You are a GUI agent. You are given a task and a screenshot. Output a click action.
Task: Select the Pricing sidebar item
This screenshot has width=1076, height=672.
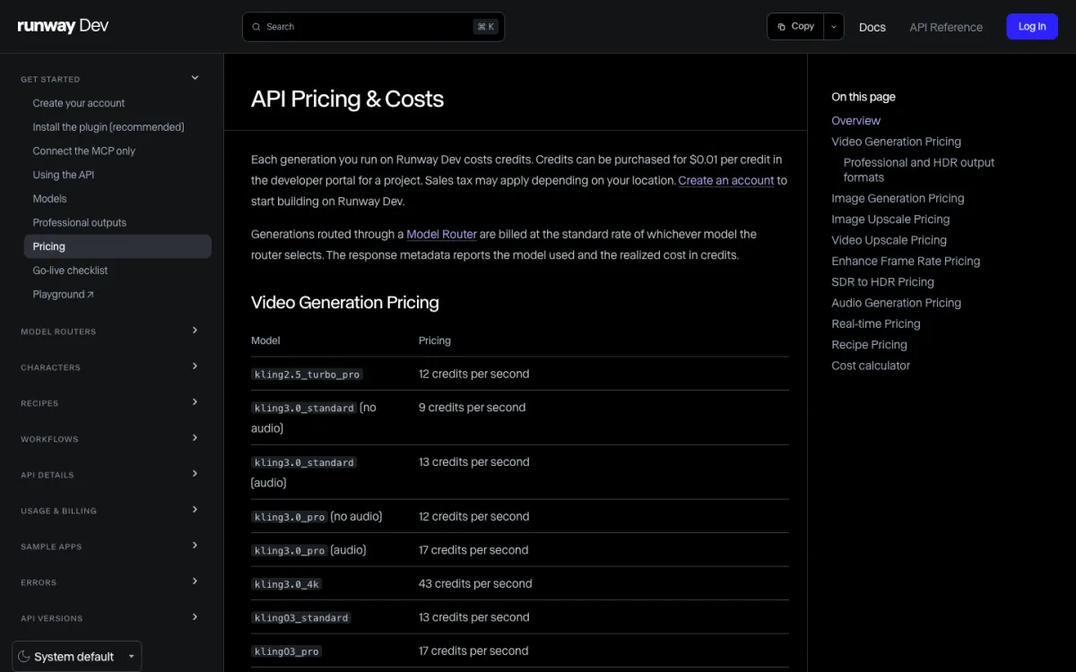[117, 246]
